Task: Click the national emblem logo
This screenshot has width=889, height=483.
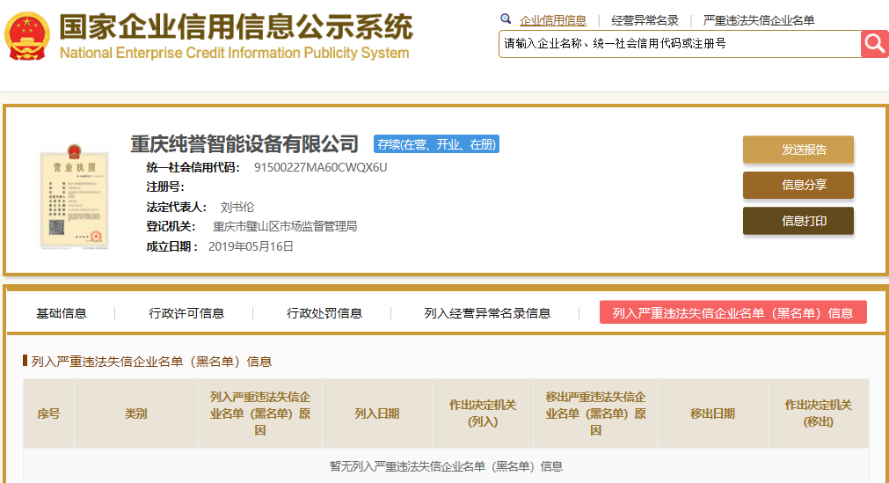Action: [27, 36]
